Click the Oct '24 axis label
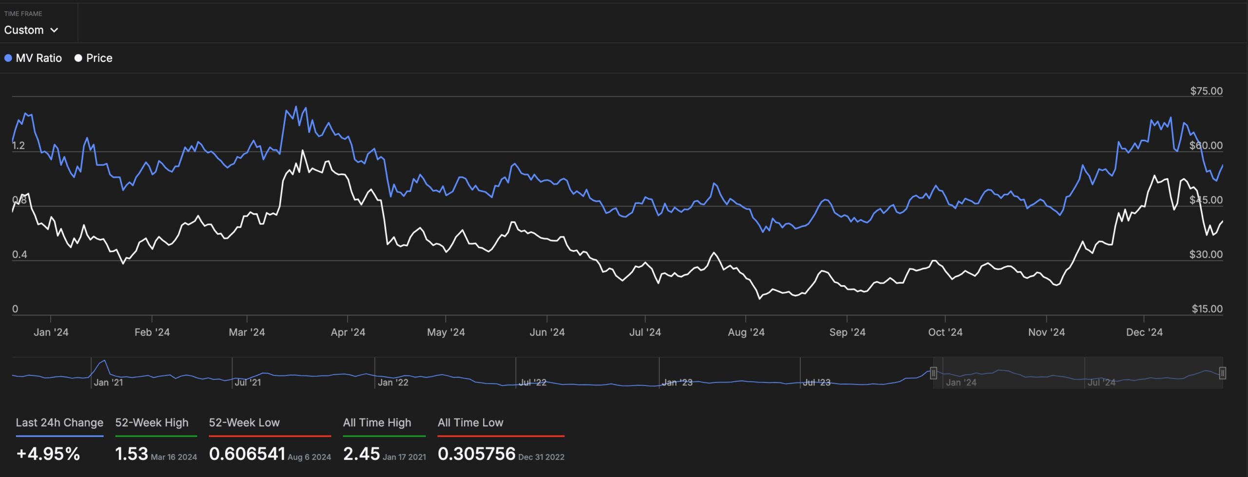 (945, 332)
